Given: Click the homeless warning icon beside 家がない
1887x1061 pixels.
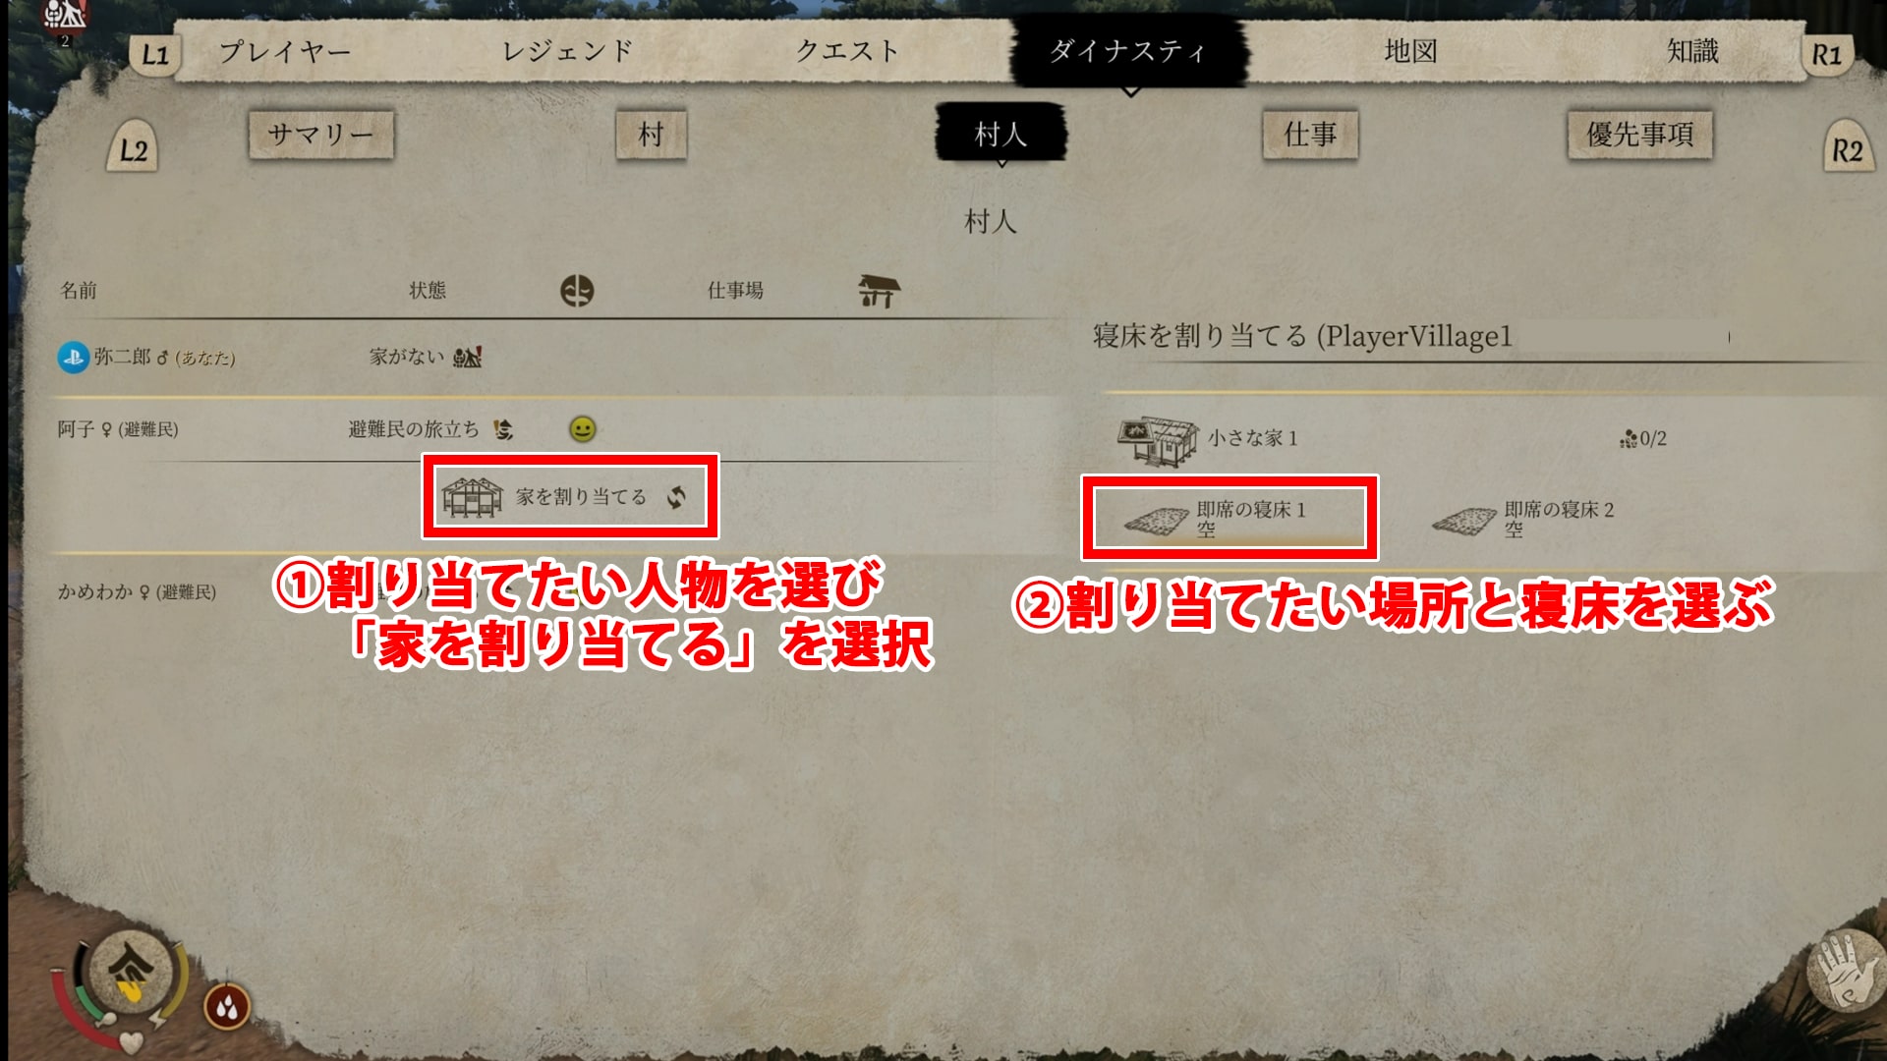Looking at the screenshot, I should [x=468, y=357].
